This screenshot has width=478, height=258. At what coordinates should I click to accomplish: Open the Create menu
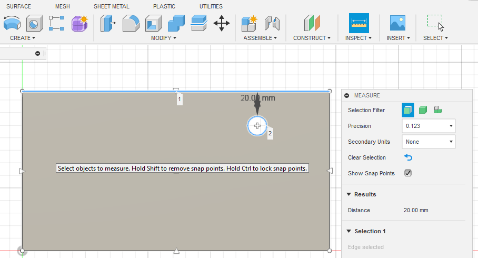coord(23,38)
